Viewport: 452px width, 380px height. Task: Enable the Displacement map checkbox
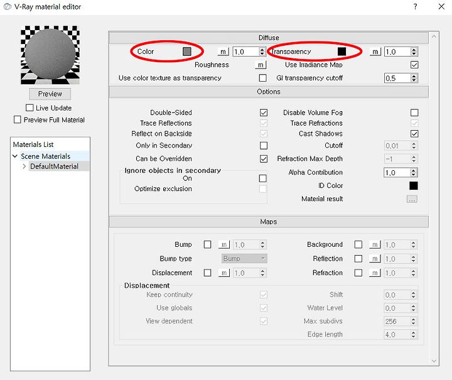[x=207, y=273]
